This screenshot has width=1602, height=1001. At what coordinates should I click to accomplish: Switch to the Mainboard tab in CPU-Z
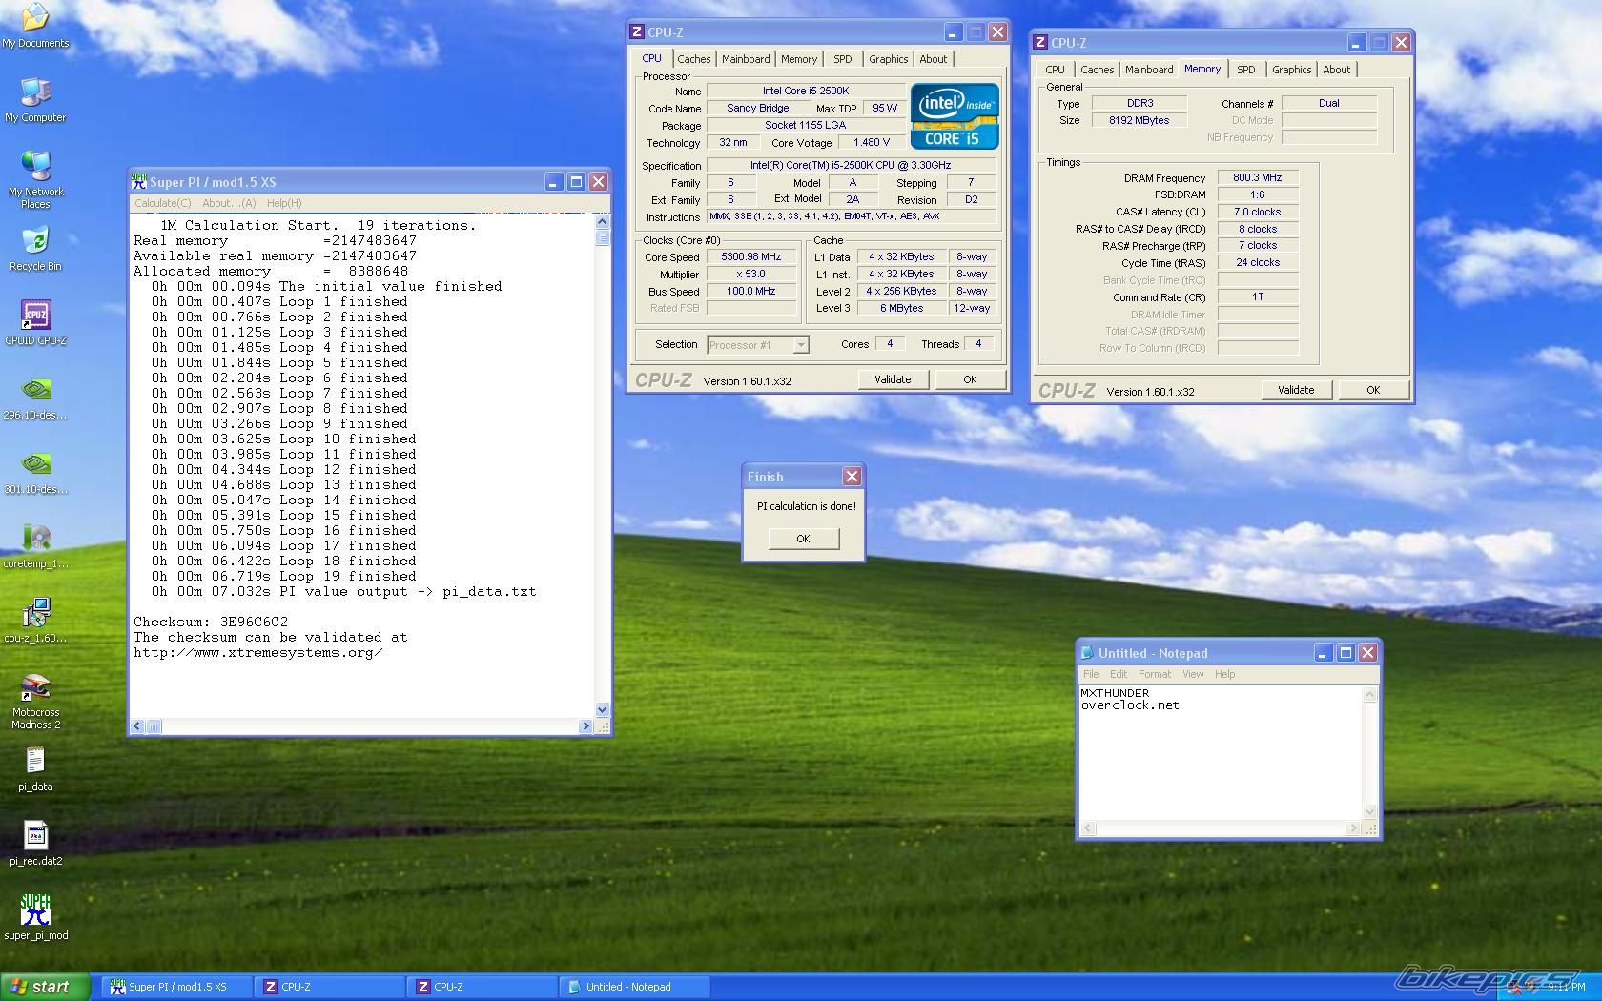(745, 59)
